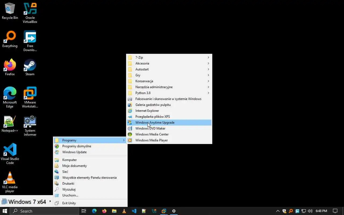Click the Windows 7 x64 Unity menu button
Viewport: 344px width, 215px height.
coord(26,202)
